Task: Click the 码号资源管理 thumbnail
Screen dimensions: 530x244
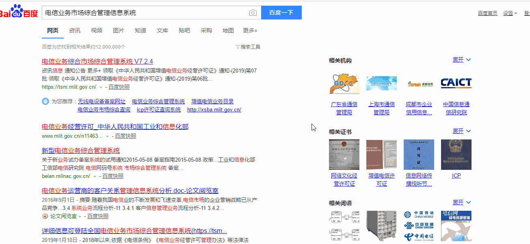Action: 456,226
